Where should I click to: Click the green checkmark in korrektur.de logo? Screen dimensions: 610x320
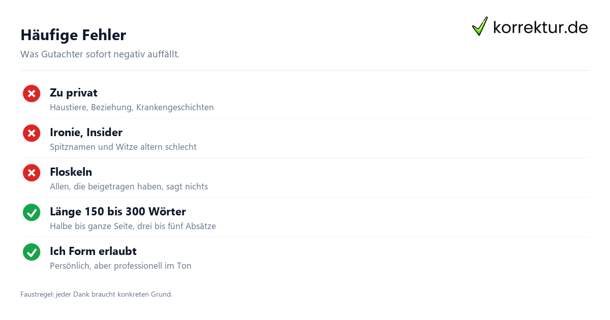(480, 26)
